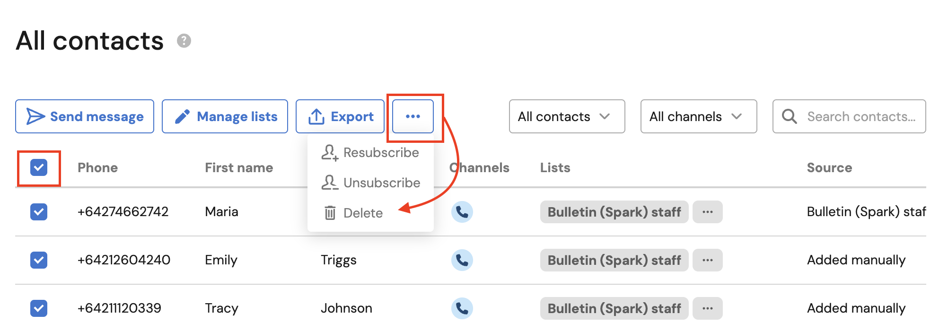Click the Export button
The image size is (948, 332).
[x=340, y=116]
